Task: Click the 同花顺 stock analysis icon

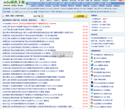Action: [x=92, y=72]
